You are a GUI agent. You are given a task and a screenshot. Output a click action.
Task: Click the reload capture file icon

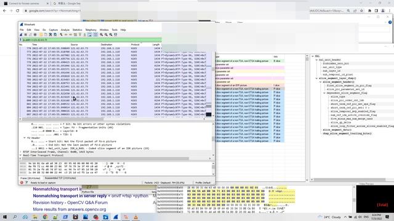tap(55, 34)
